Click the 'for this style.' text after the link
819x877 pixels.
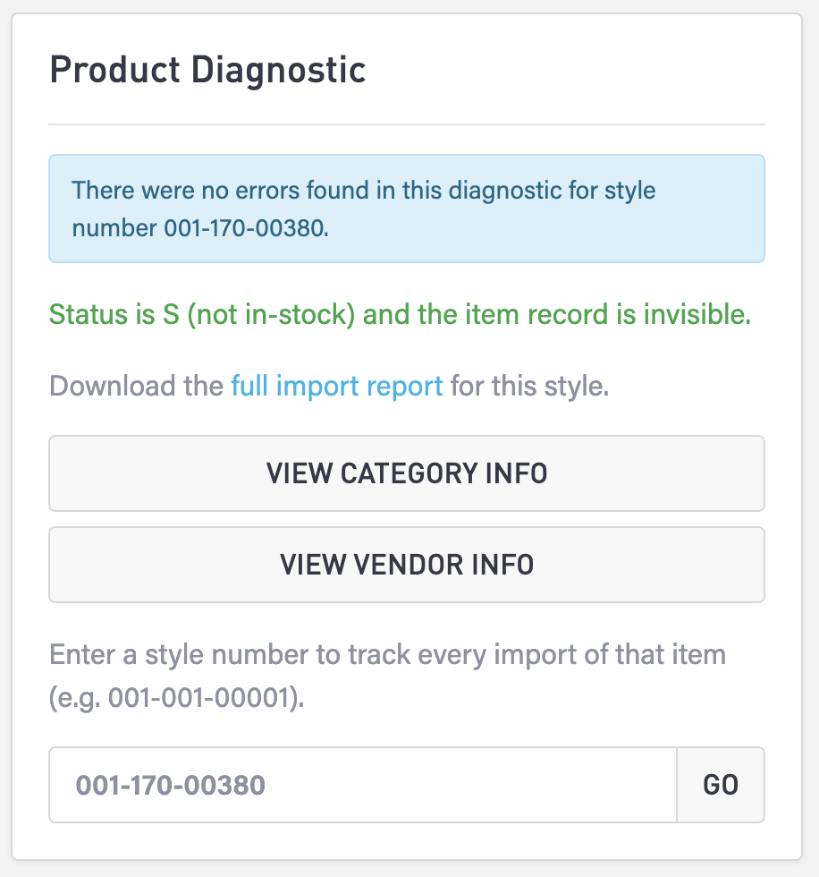[529, 387]
